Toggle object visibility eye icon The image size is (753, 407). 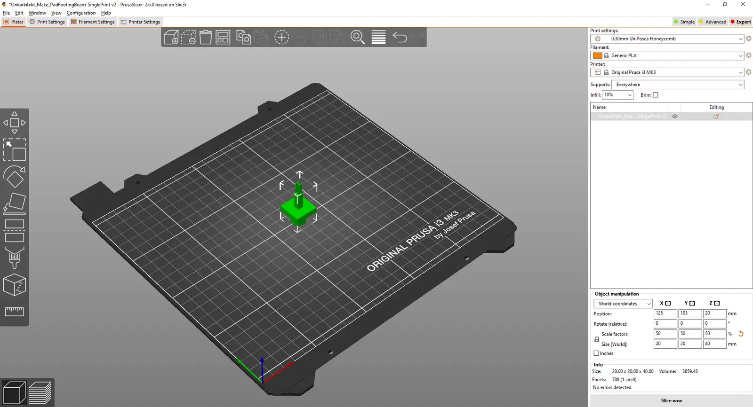tap(675, 117)
